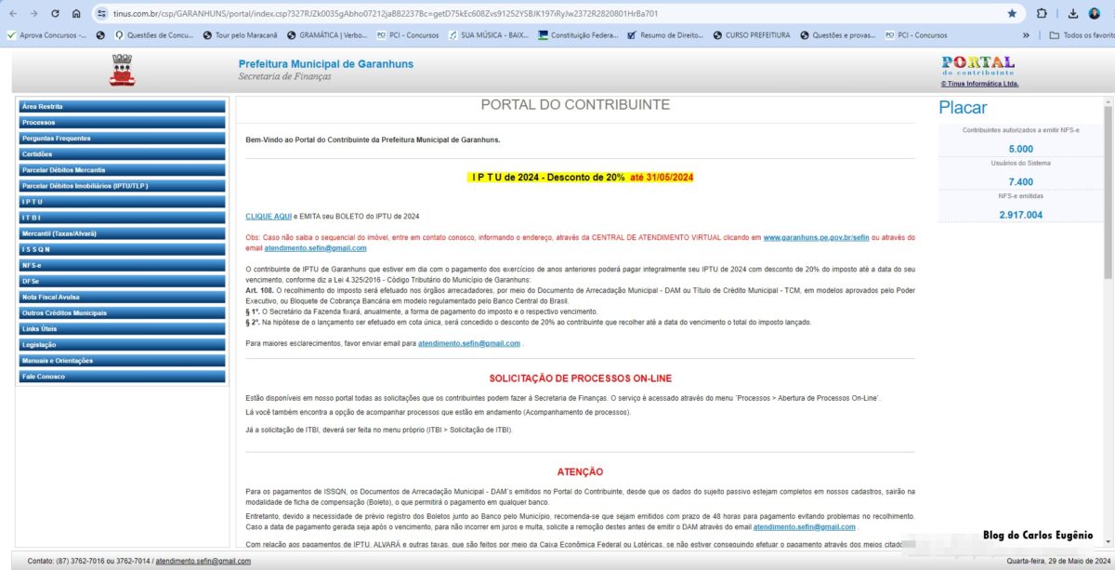Open the Processos menu item
1115x570 pixels.
tap(123, 123)
